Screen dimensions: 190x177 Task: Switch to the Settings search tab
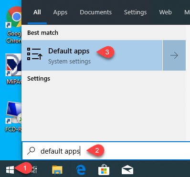pyautogui.click(x=136, y=12)
